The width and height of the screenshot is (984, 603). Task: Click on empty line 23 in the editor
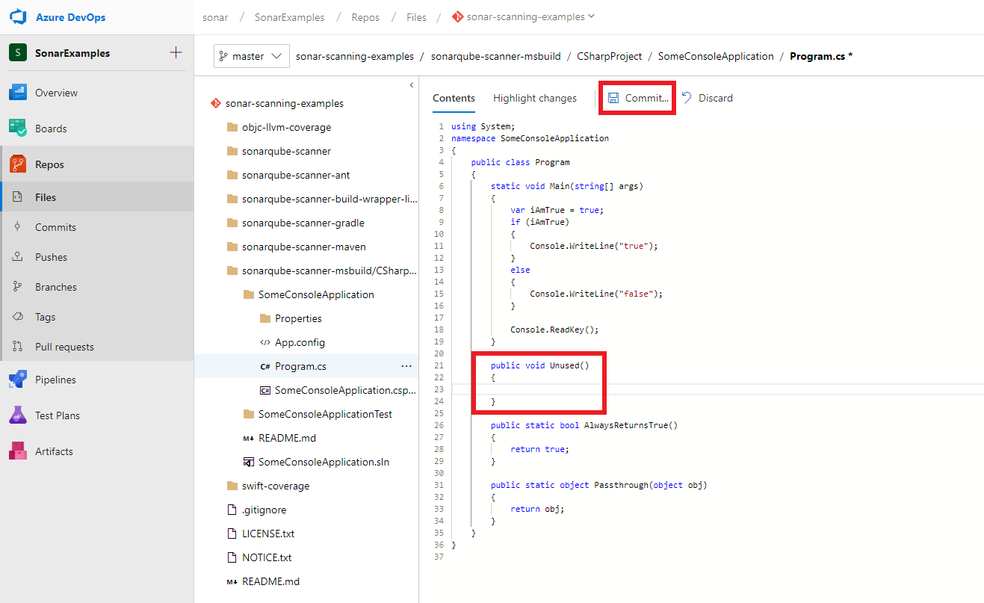tap(716, 389)
